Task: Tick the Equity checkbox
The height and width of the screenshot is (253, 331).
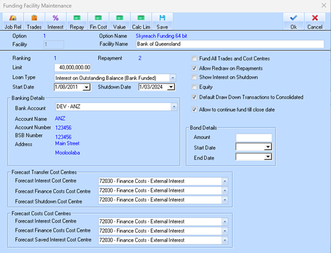Action: pyautogui.click(x=194, y=87)
